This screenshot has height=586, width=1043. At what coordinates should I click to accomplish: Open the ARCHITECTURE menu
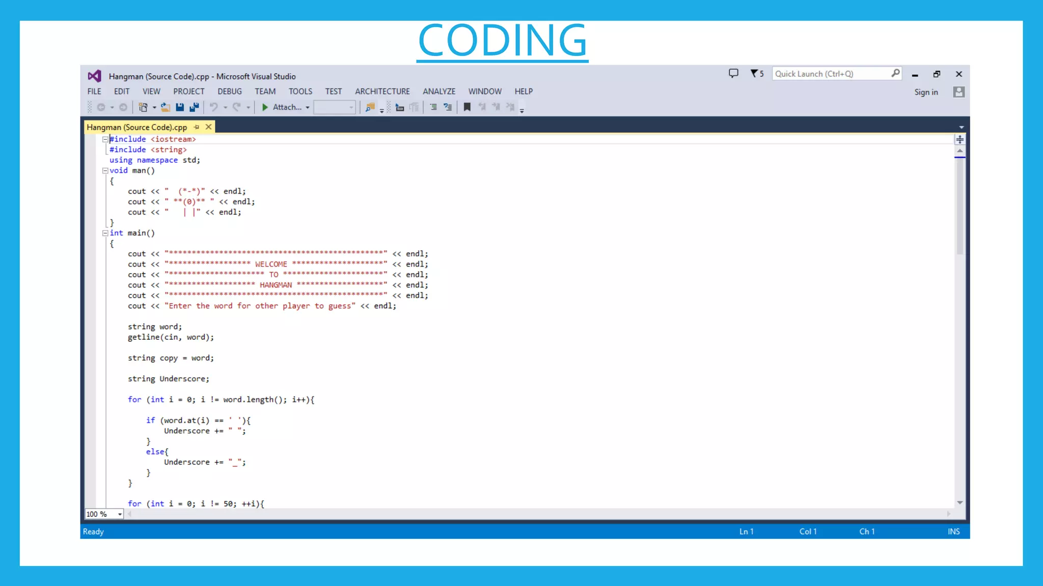tap(382, 92)
